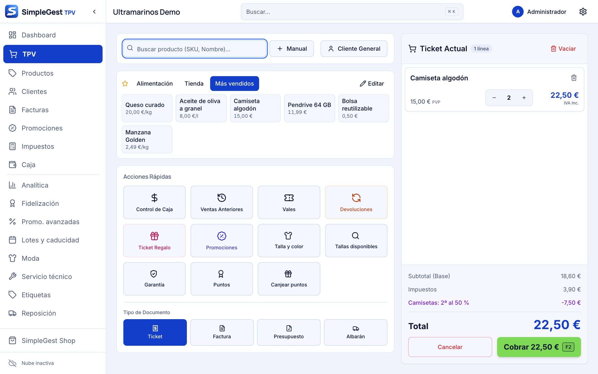Open Puntos quick action tile
Screen dimensions: 598x374
coord(221,279)
